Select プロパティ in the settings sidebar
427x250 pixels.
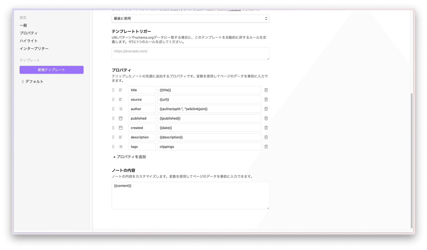[x=28, y=33]
